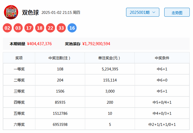Screen dimensions: 193x133
Task: Select the 二等奖 row label
Action: pyautogui.click(x=19, y=80)
